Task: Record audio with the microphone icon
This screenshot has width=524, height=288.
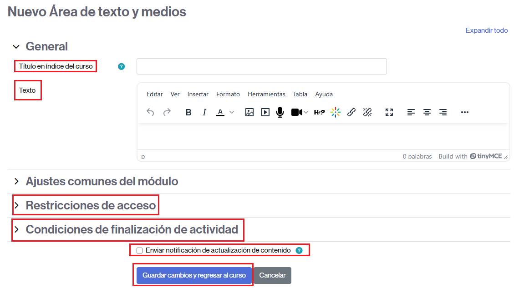Action: (x=280, y=112)
